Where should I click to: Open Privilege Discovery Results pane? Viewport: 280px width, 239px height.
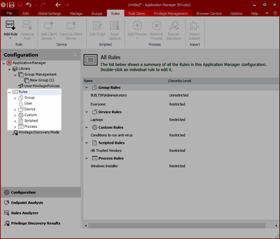pos(35,223)
